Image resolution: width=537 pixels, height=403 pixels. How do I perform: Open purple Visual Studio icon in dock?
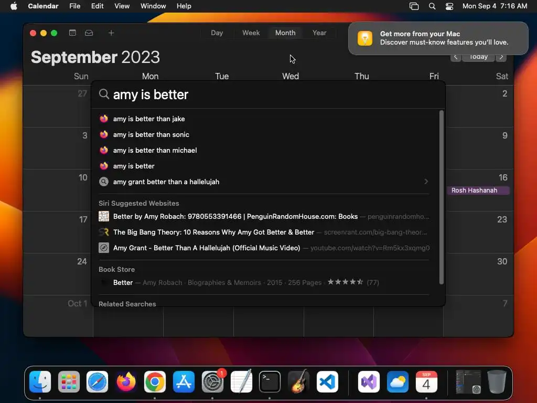pos(369,381)
